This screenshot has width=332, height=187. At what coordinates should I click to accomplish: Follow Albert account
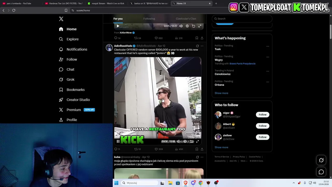262,126
